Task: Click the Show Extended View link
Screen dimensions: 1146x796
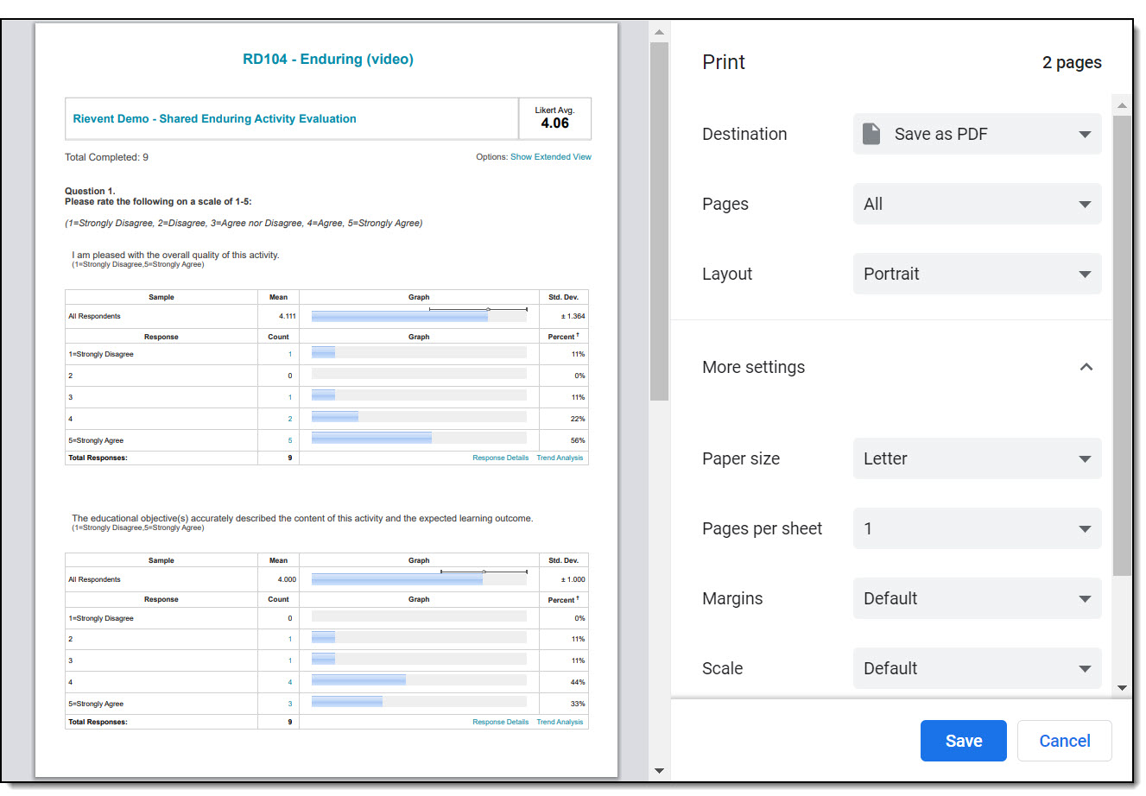Action: [550, 157]
